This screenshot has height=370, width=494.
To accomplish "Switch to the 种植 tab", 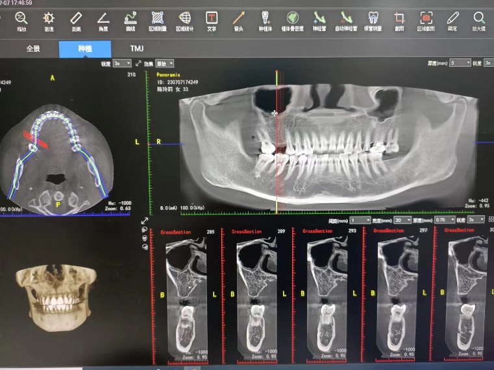I will pyautogui.click(x=85, y=49).
